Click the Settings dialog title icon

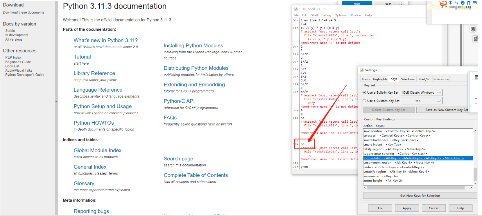[362, 70]
